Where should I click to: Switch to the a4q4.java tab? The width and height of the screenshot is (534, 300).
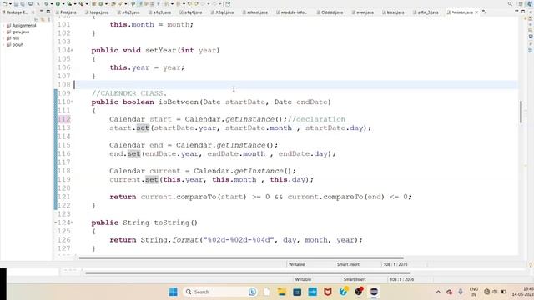[191, 12]
